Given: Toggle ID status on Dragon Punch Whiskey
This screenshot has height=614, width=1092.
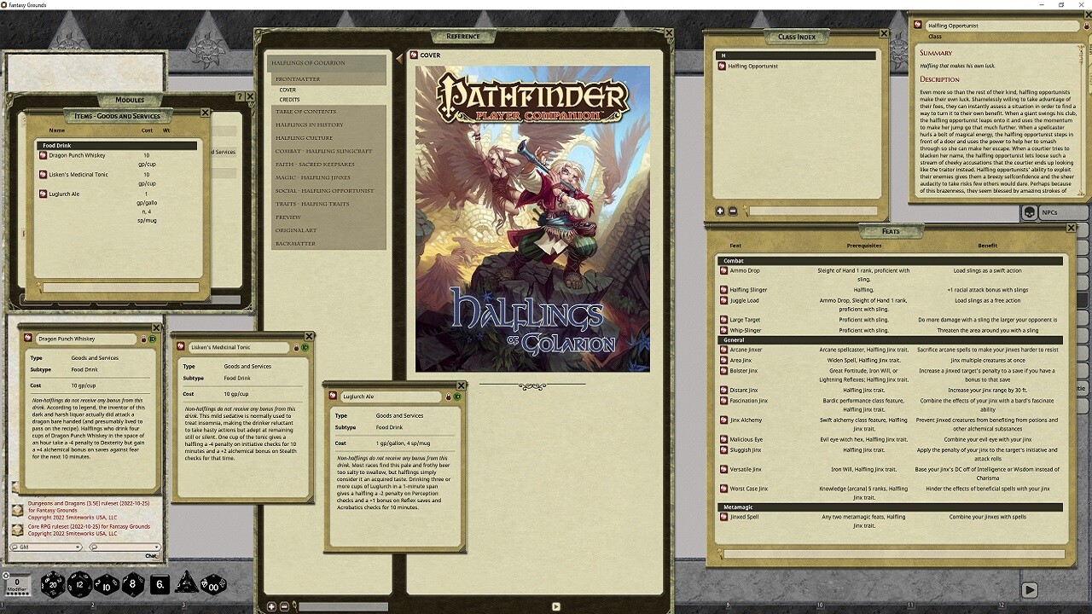Looking at the screenshot, I should coord(153,339).
